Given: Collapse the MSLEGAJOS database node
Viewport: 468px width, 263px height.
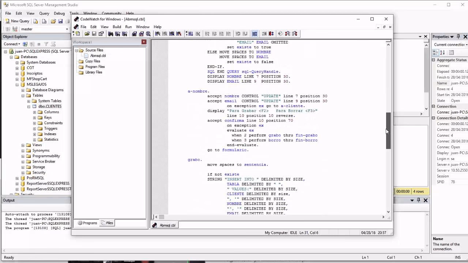Looking at the screenshot, I should pyautogui.click(x=17, y=84).
